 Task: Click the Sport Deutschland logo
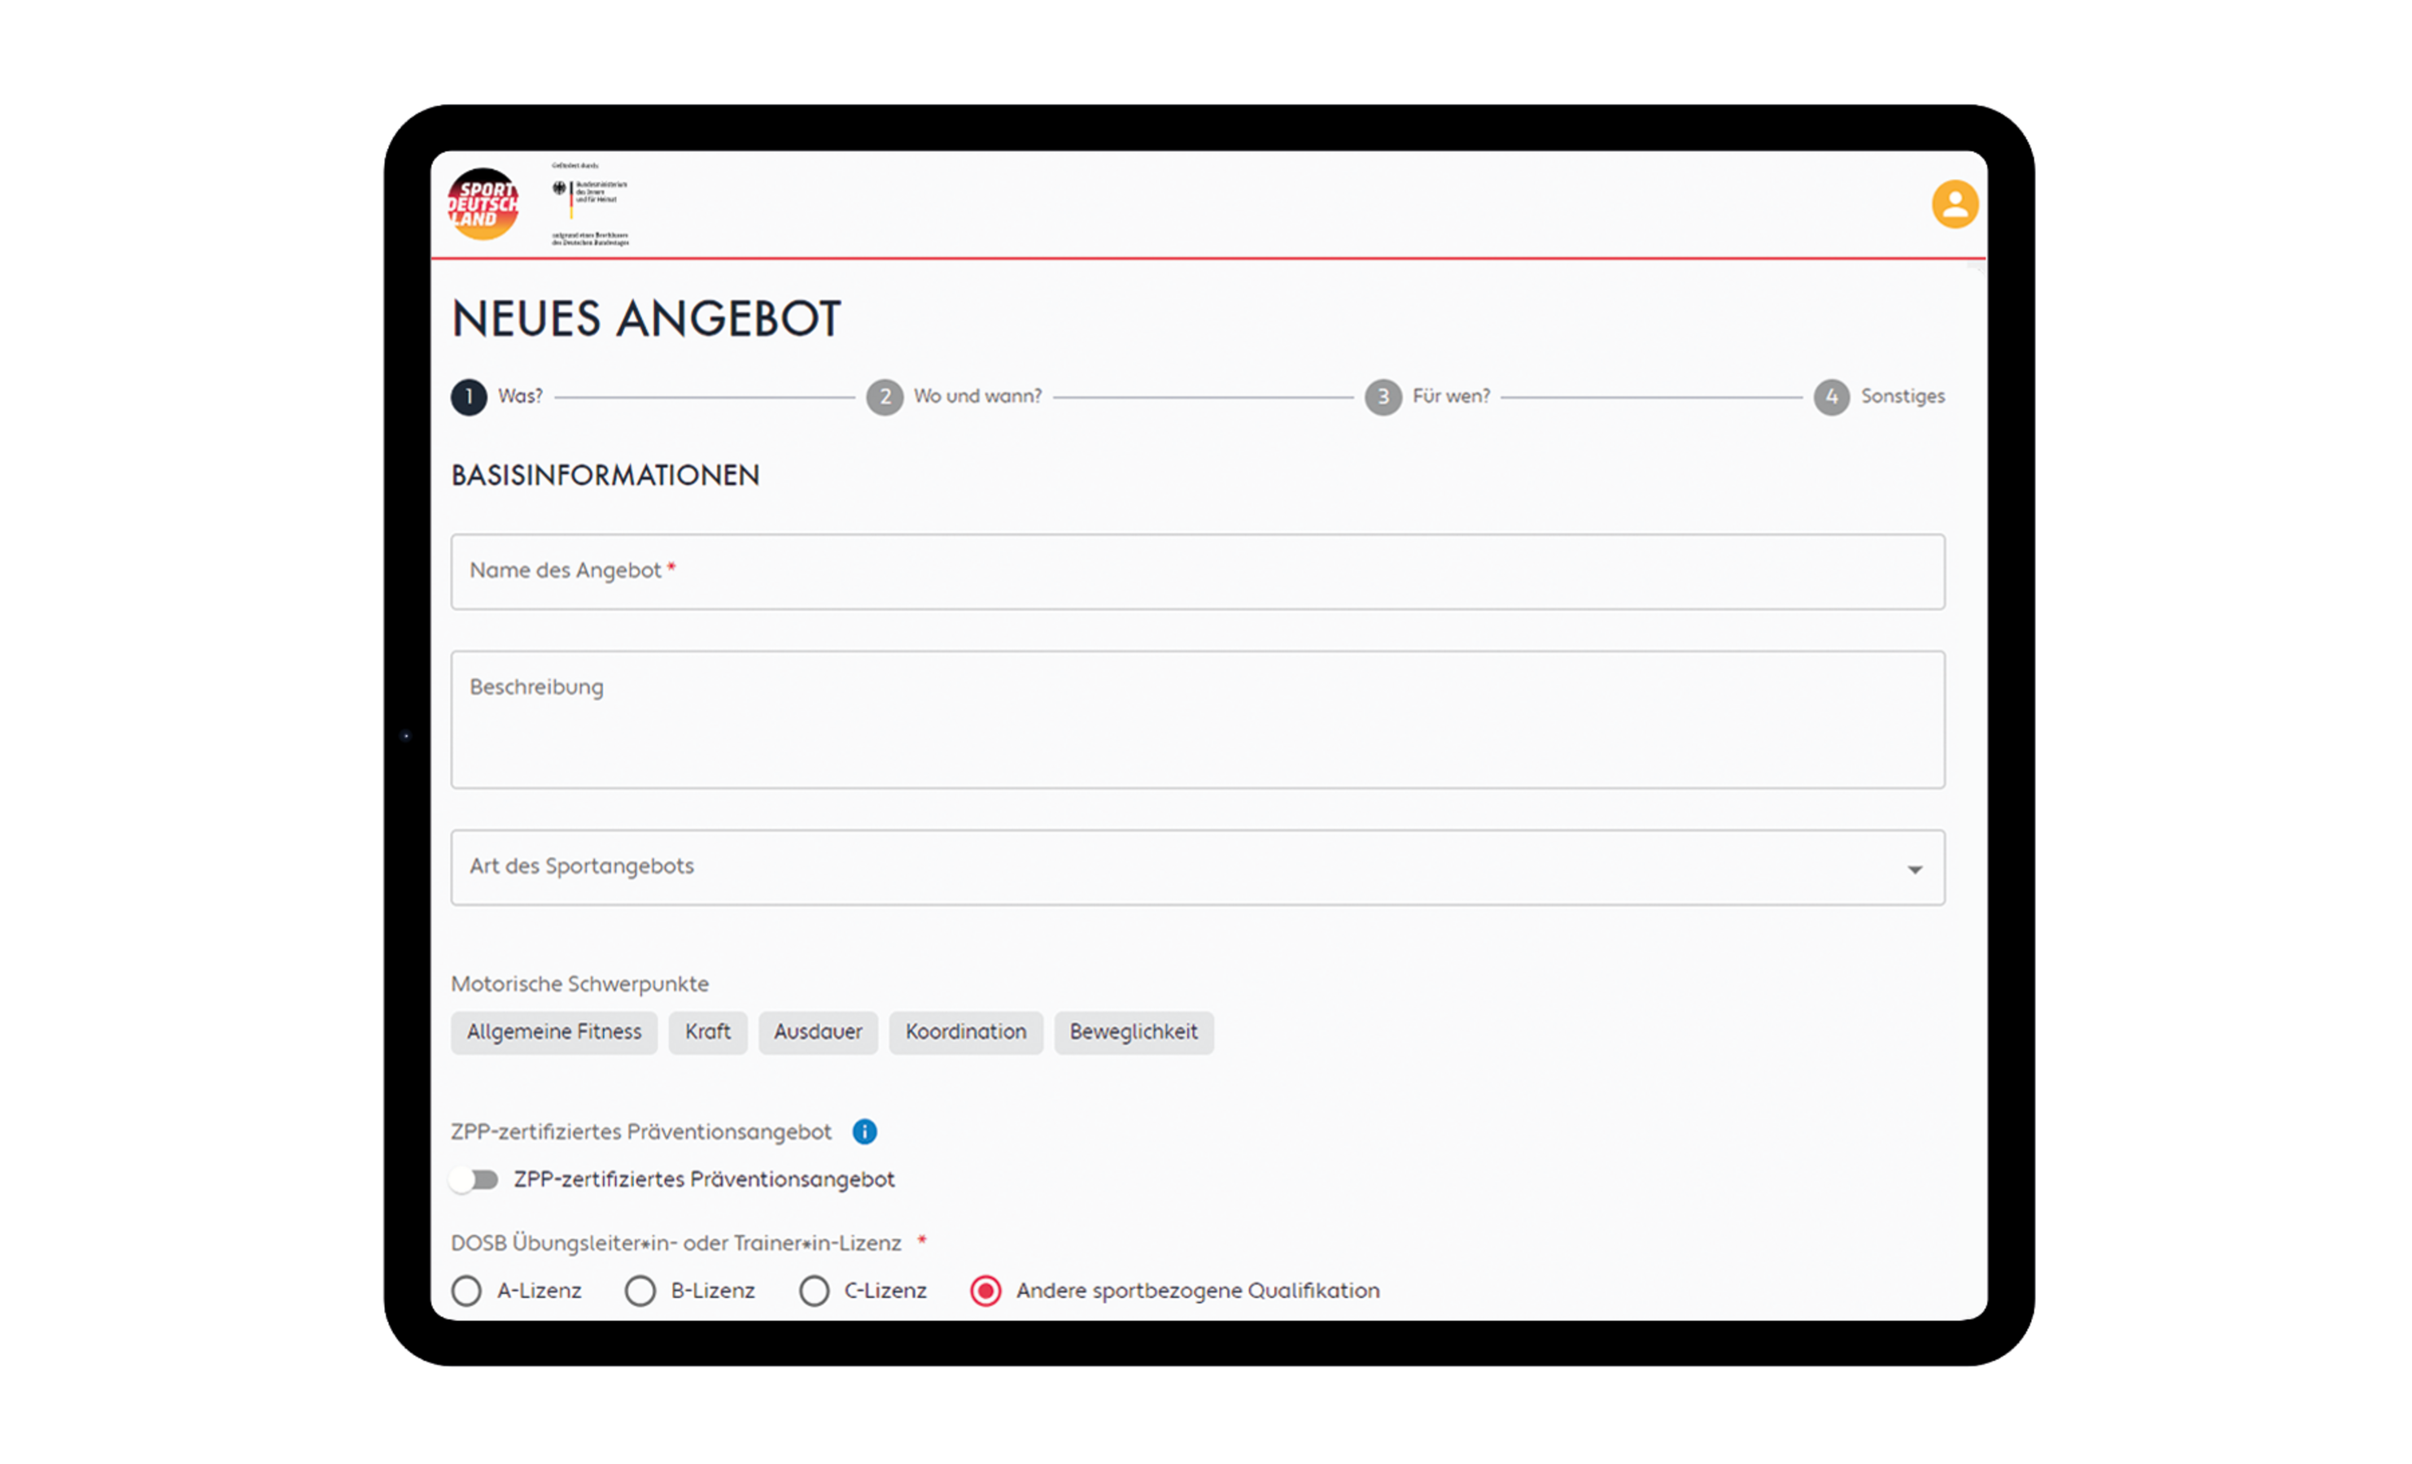[x=483, y=204]
